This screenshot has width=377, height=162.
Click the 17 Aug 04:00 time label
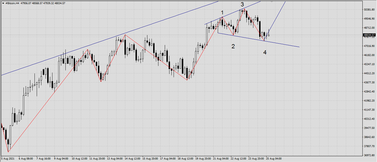[x=168, y=159]
